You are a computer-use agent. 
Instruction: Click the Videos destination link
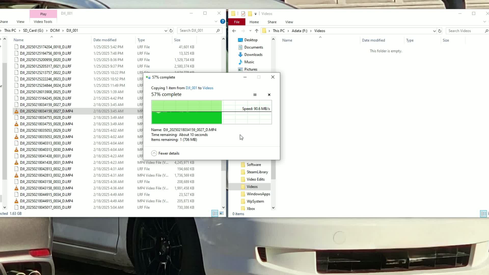tap(208, 88)
